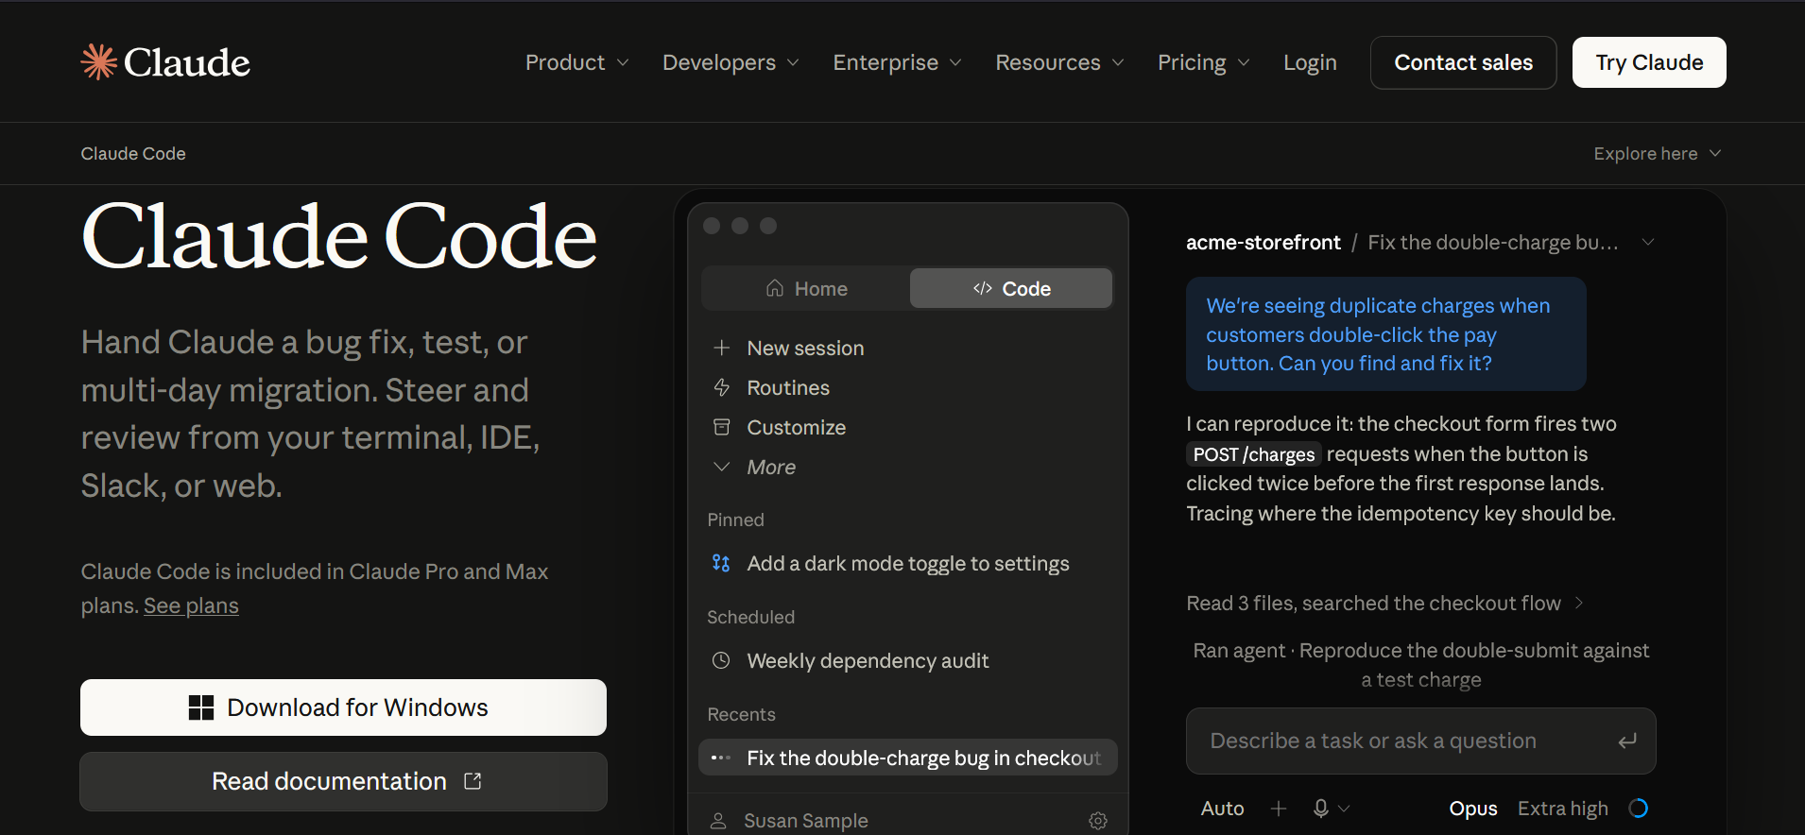
Task: Select Customize in the sidebar
Action: point(779,427)
